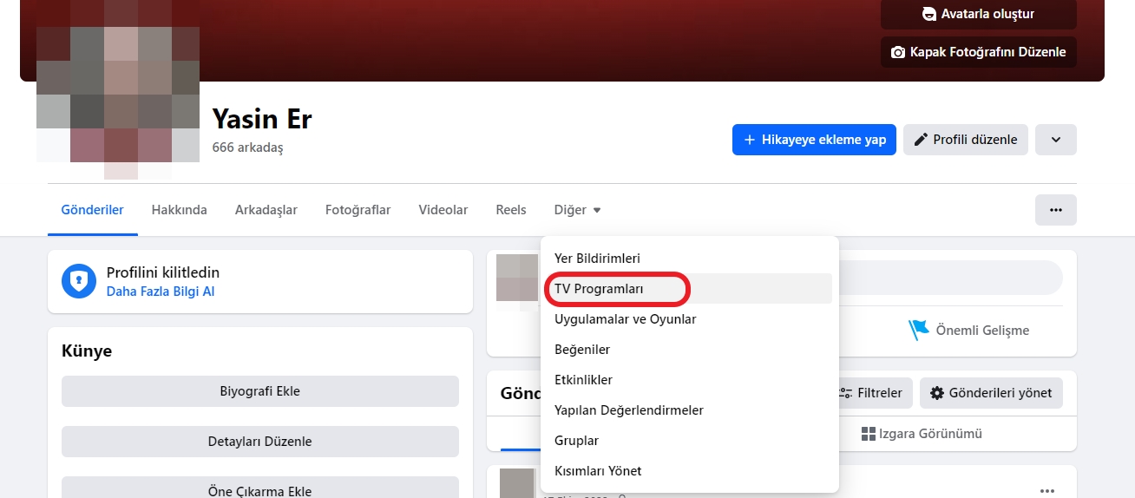Click Detayları Düzenle button
Viewport: 1135px width, 498px height.
pos(260,442)
